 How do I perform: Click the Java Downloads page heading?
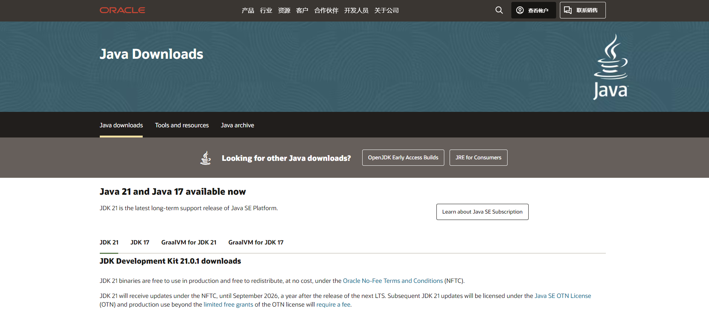151,54
